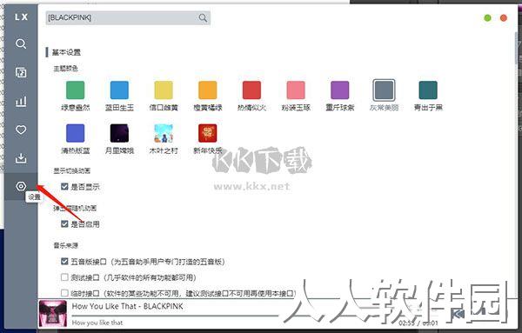The image size is (522, 333).
Task: Click the song title How You Like That - BLACKPINK
Action: coord(127,306)
